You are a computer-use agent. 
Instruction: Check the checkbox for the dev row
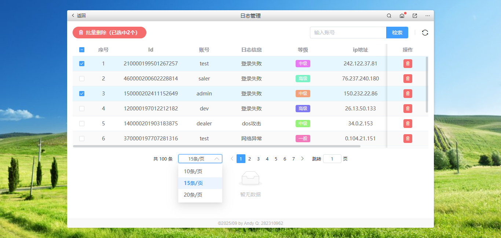[x=82, y=108]
